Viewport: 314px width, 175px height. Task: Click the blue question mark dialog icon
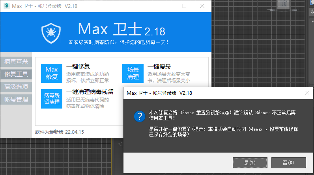point(139,116)
